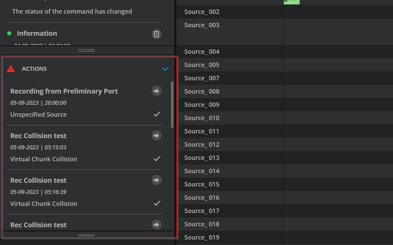Click the ACTIONS panel header label
This screenshot has width=393, height=245.
[x=34, y=69]
